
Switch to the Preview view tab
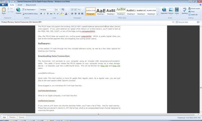point(12,117)
